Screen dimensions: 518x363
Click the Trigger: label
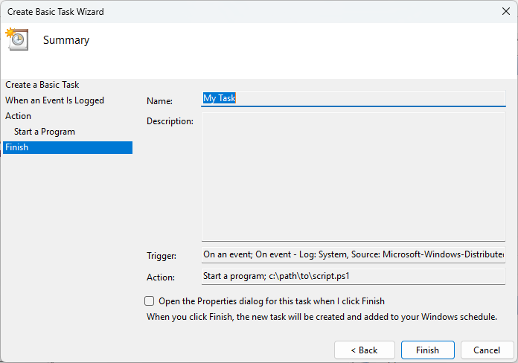pos(162,256)
